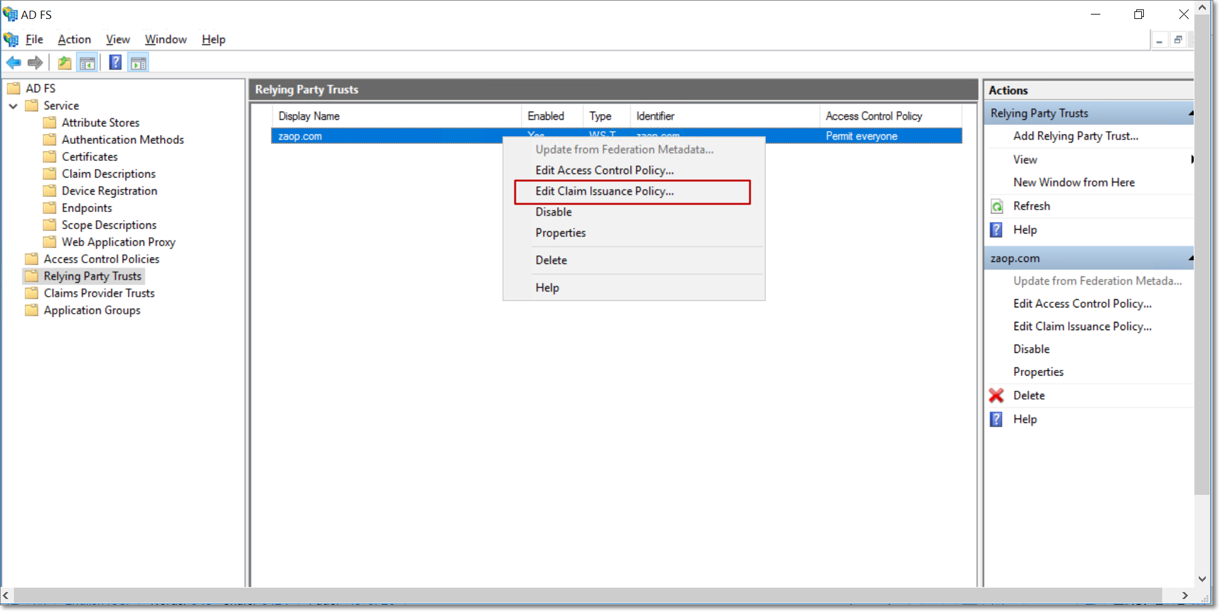The image size is (1219, 611).
Task: Click Add Relying Party Trust link
Action: (1075, 136)
